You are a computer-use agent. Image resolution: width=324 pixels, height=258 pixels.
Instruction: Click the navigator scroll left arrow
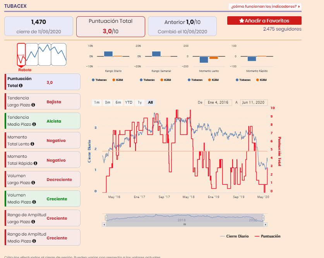(104, 224)
